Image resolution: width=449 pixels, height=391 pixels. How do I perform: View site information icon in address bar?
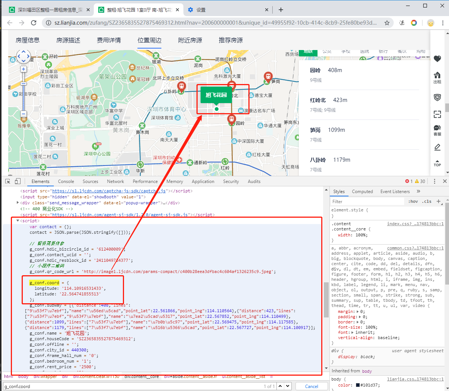(48, 23)
